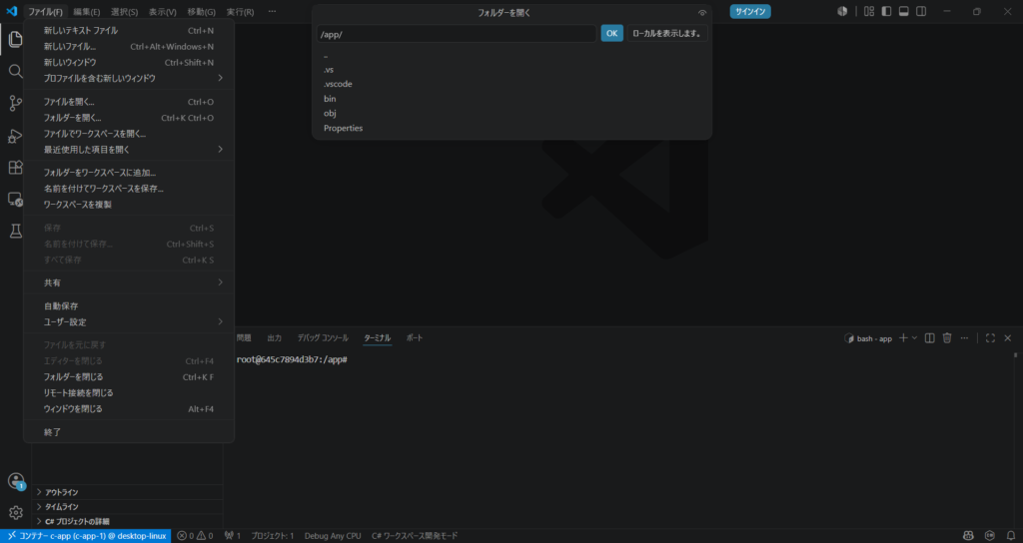Choose 終了 menu item

click(129, 432)
